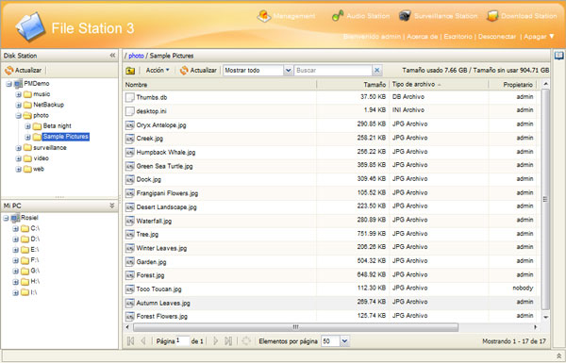Screen dimensions: 566x363
Task: Click the nobody owner cell
Action: pyautogui.click(x=523, y=288)
